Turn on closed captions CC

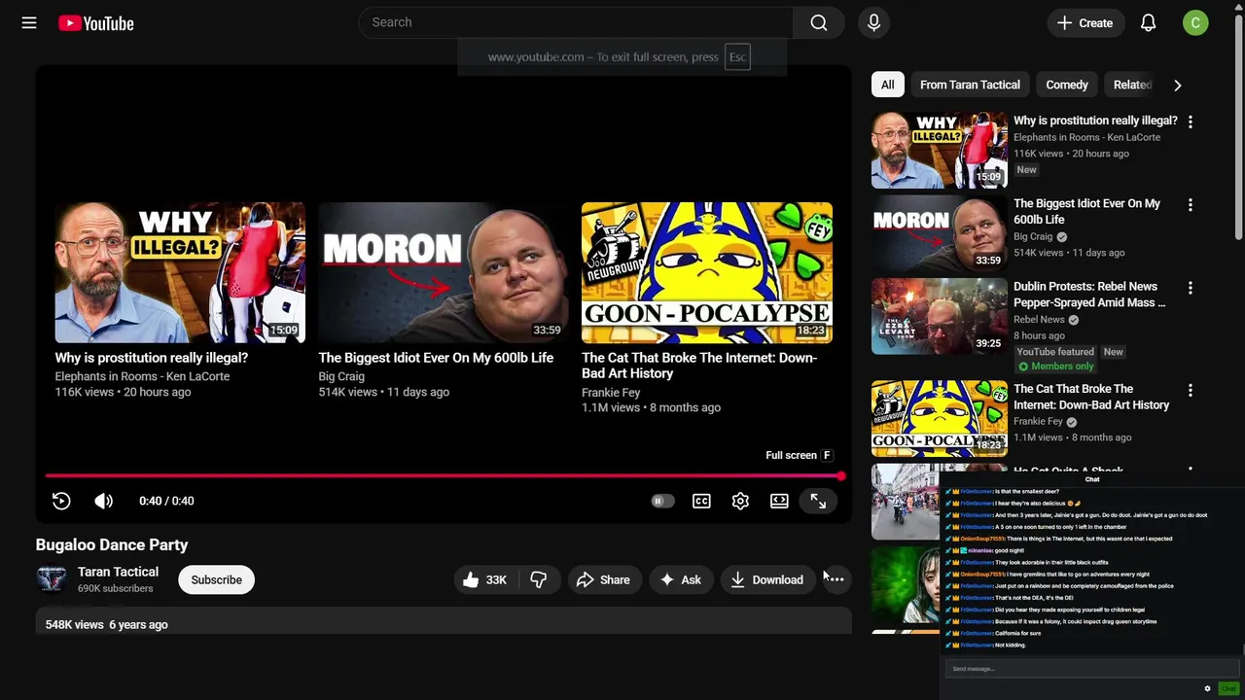pyautogui.click(x=701, y=501)
